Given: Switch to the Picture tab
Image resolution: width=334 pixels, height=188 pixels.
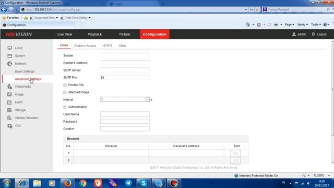Looking at the screenshot, I should tap(125, 34).
